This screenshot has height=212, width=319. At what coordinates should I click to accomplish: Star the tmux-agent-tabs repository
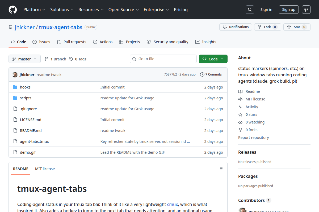point(297,27)
